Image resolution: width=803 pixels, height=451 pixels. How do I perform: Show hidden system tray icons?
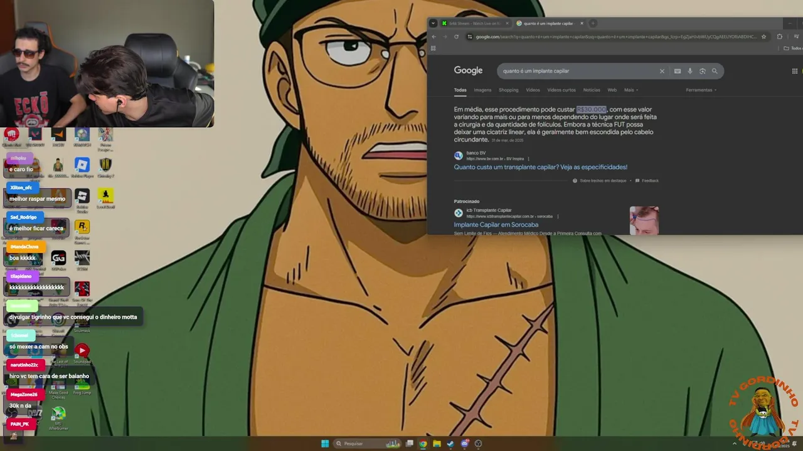click(735, 443)
